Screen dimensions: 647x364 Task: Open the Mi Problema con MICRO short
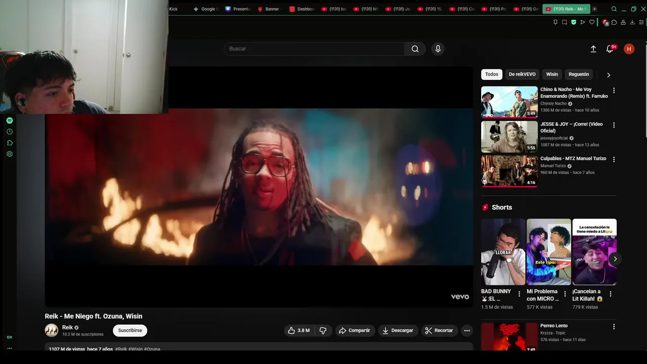(x=549, y=252)
